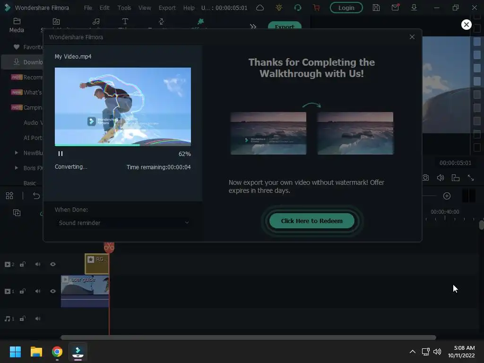This screenshot has height=363, width=484.
Task: Click Here to Redeem offer button
Action: point(312,221)
